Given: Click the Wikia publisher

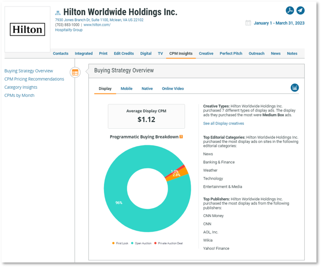Looking at the screenshot, I should pos(208,240).
